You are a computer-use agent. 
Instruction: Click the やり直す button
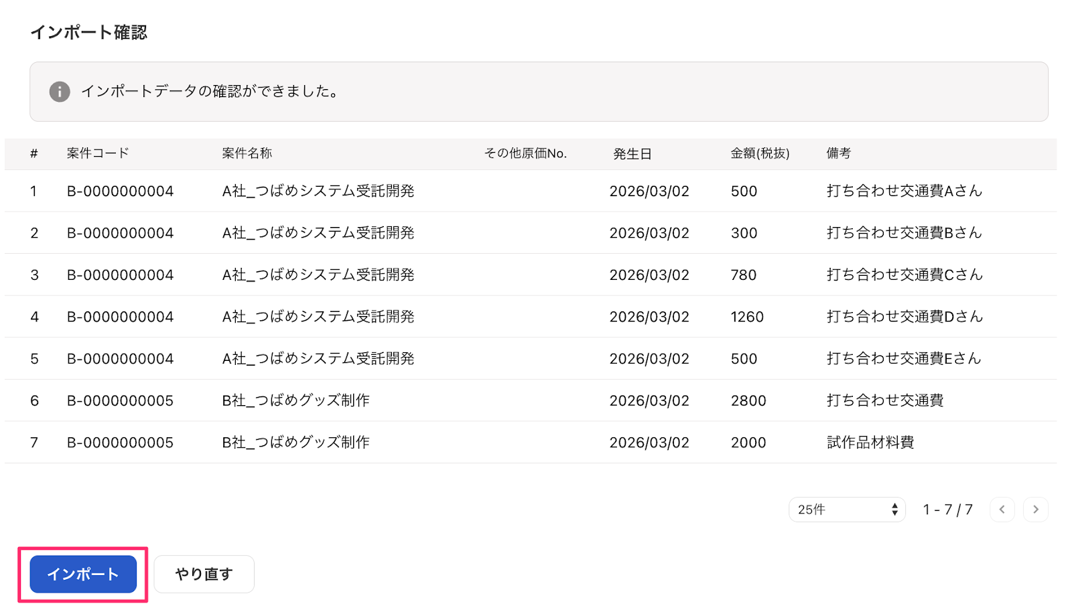point(204,574)
